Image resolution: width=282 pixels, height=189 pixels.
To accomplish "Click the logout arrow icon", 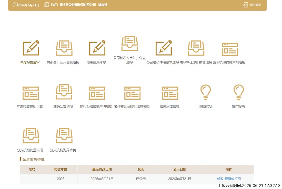I will tap(246, 5).
